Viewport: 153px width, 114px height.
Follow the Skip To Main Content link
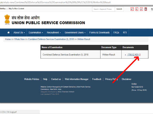coord(16,9)
